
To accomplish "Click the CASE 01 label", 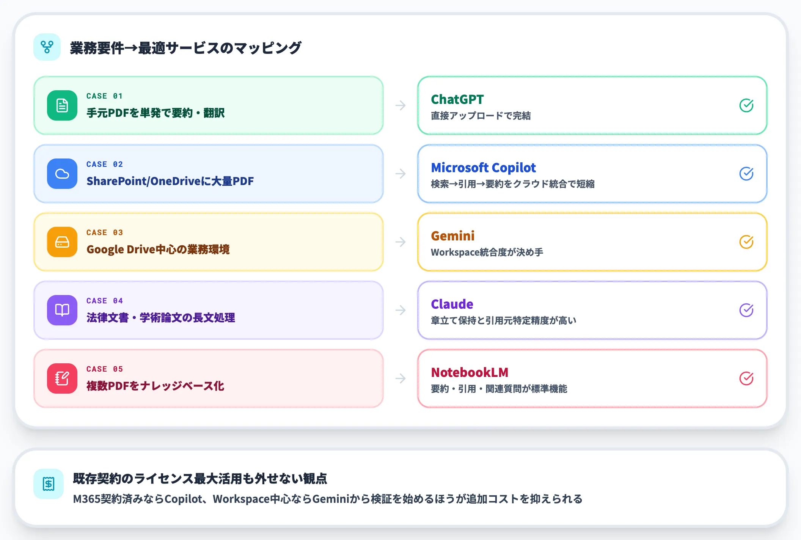I will coord(105,96).
